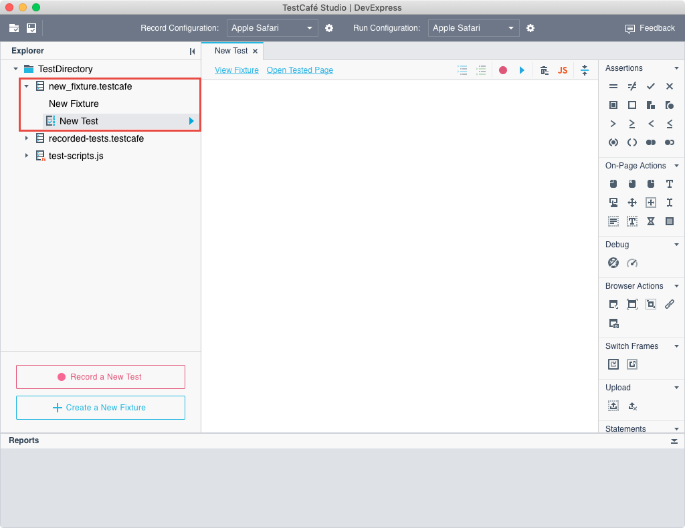685x528 pixels.
Task: Select New Test in the Explorer tree
Action: coord(79,122)
